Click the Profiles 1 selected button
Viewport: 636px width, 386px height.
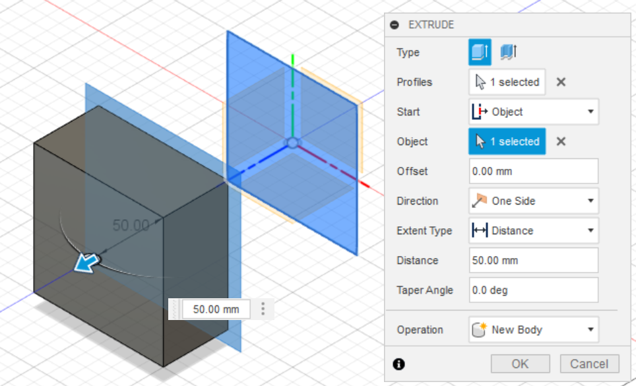[x=507, y=82]
